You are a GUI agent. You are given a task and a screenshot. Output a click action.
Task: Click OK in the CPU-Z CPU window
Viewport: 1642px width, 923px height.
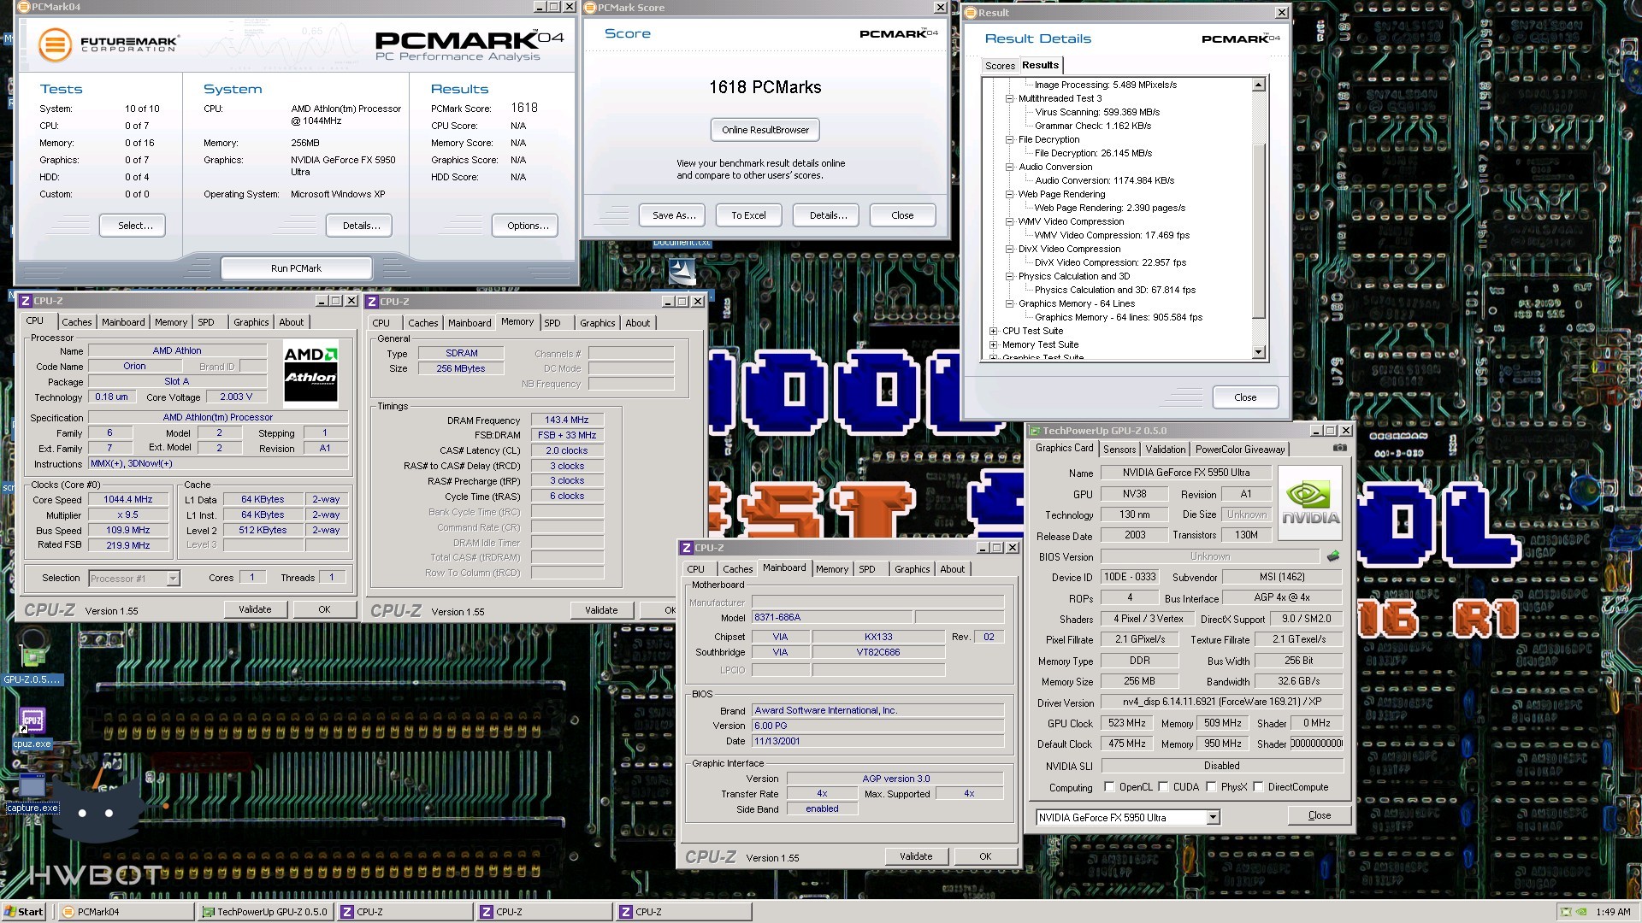click(x=324, y=609)
